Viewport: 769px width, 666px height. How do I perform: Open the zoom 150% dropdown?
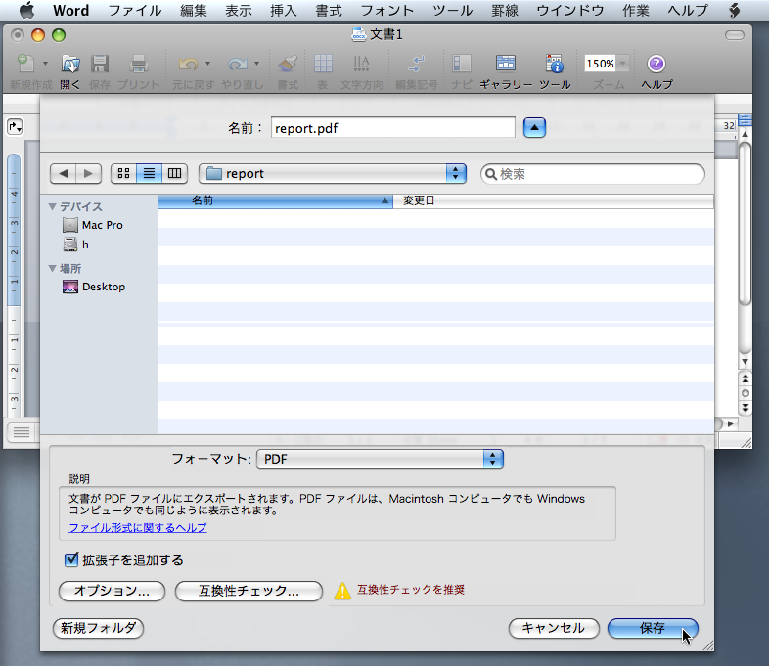tap(622, 64)
